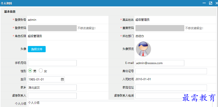Click the 角色权限 value 超级管理员
This screenshot has width=218, height=107.
(x=35, y=36)
